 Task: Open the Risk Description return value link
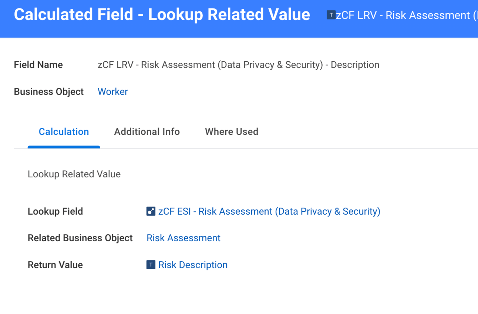point(193,265)
